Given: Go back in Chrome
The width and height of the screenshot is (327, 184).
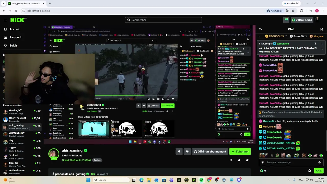Looking at the screenshot, I should pyautogui.click(x=4, y=11).
